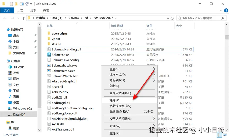
Task: Click the refresh icon beside address bar
Action: 172,18
